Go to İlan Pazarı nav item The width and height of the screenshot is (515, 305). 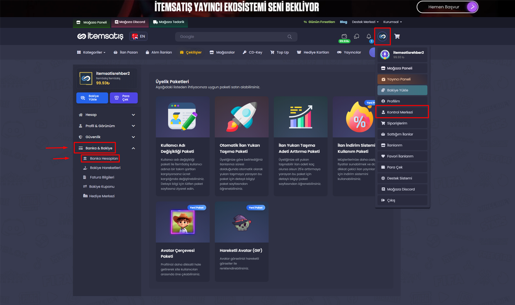tap(126, 52)
